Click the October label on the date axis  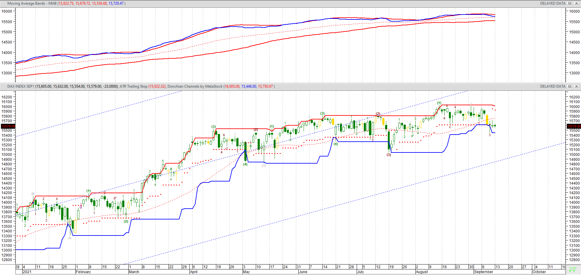pyautogui.click(x=539, y=272)
